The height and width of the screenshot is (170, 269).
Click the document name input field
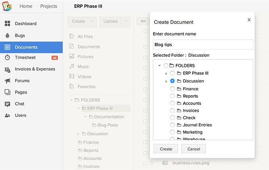tap(203, 45)
